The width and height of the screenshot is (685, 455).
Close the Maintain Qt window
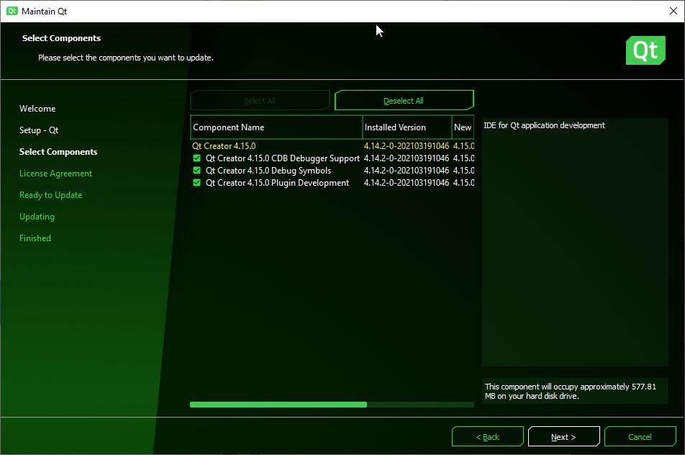tap(673, 11)
